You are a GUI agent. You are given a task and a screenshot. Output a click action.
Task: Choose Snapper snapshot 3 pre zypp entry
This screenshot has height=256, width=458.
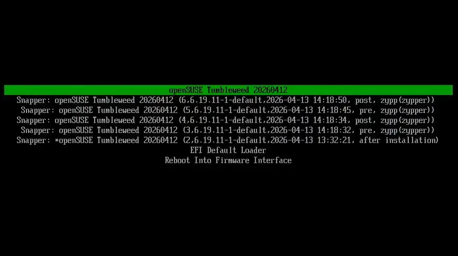click(227, 130)
